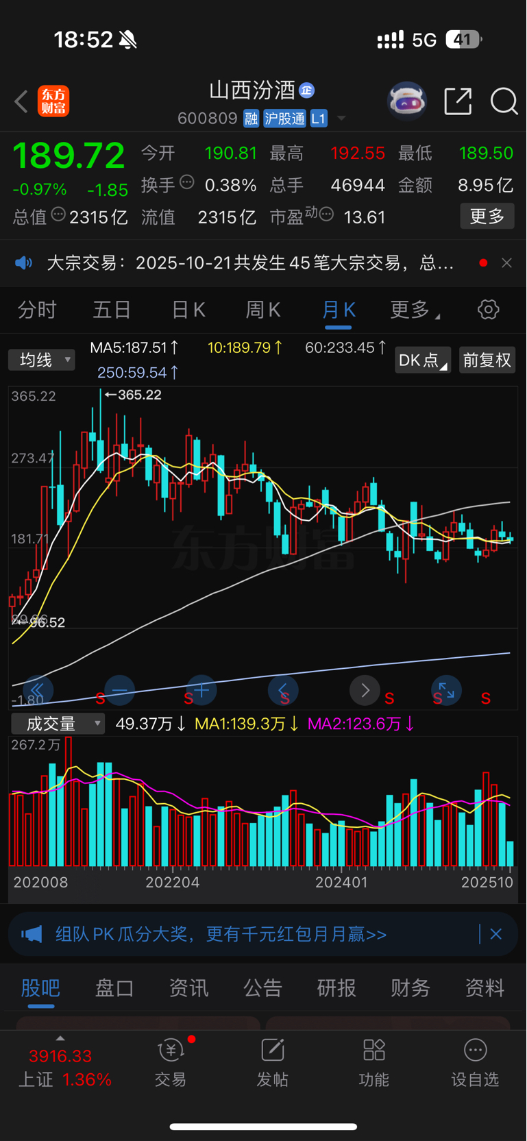Open the 均线 indicator dropdown
Screen dimensions: 527x1141
click(41, 360)
